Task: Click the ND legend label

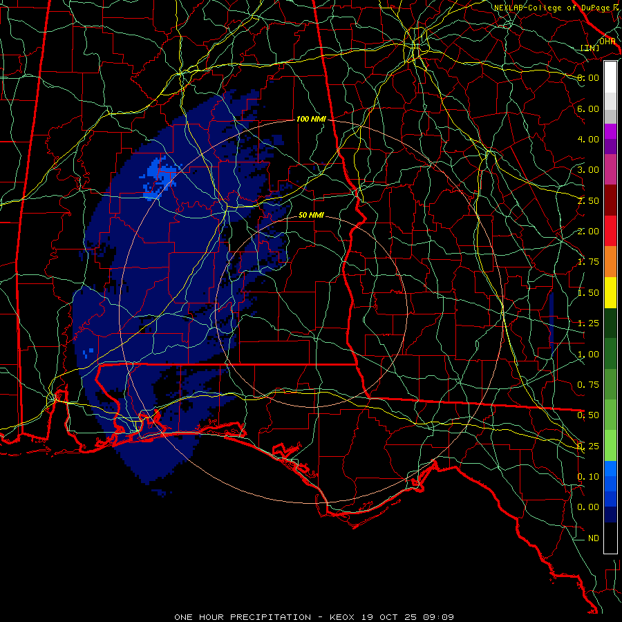Action: (x=594, y=538)
